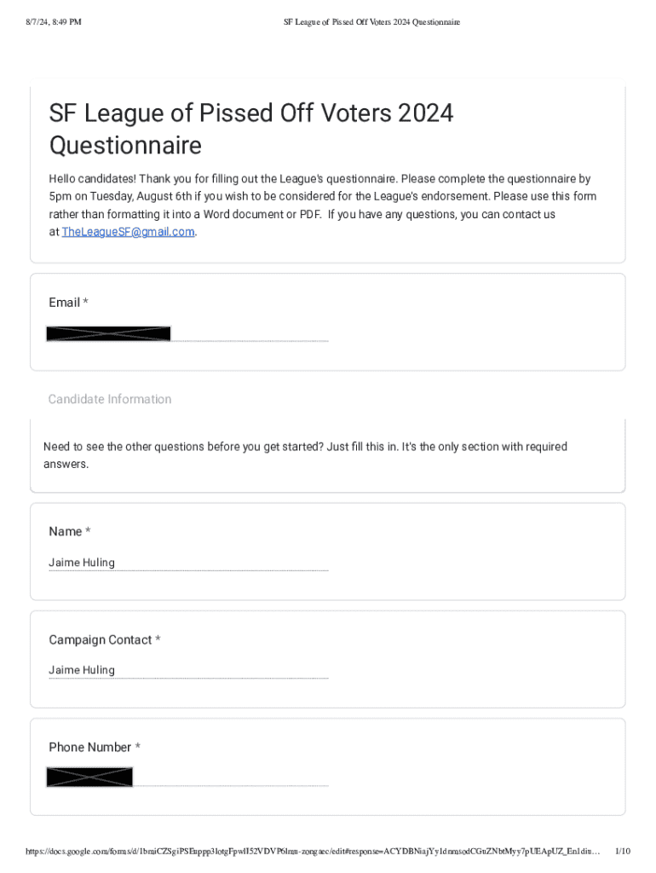The image size is (656, 873).
Task: Click the 1/10 page number indicator
Action: [622, 851]
